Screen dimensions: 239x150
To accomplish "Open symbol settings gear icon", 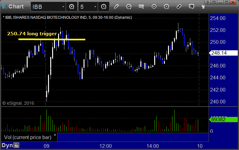I will point(72,7).
